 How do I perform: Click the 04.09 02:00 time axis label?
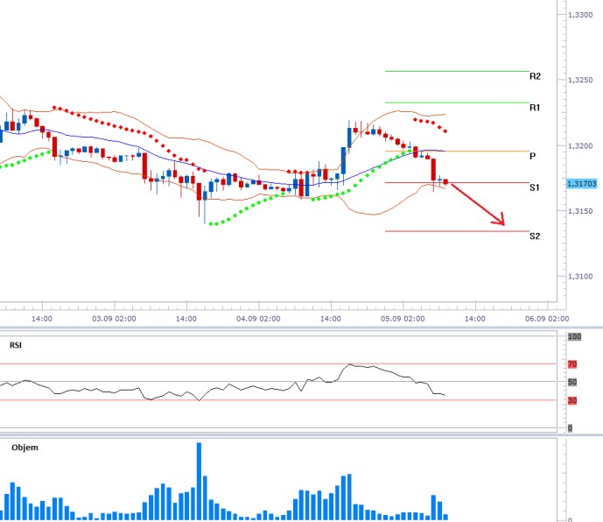click(x=258, y=319)
